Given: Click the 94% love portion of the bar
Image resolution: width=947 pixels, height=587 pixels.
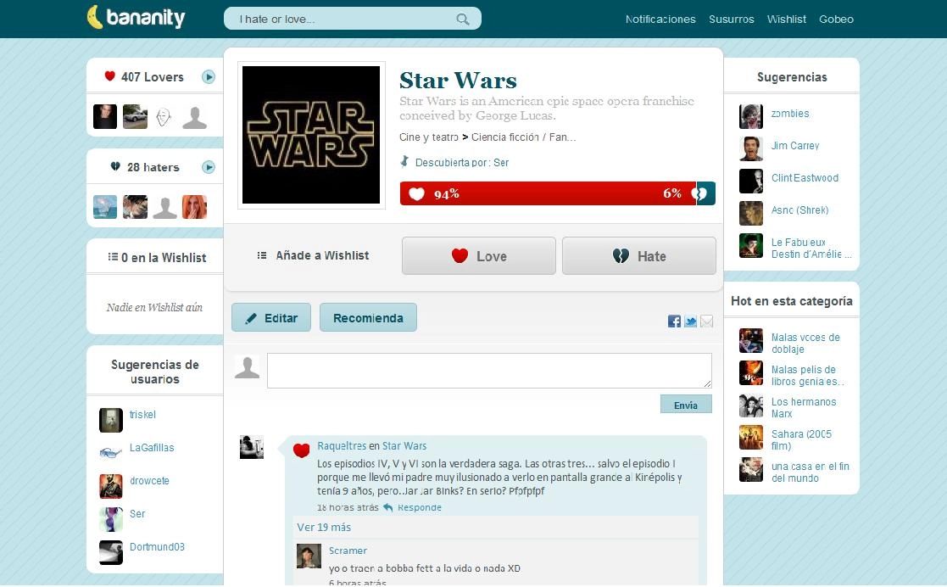Looking at the screenshot, I should click(x=548, y=193).
